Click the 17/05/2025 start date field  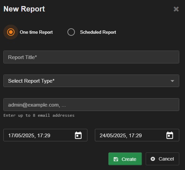coord(45,135)
